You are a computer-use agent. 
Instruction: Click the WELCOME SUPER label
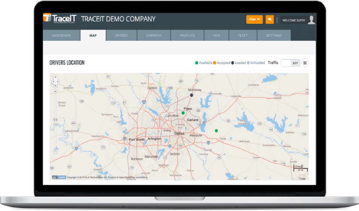(294, 20)
